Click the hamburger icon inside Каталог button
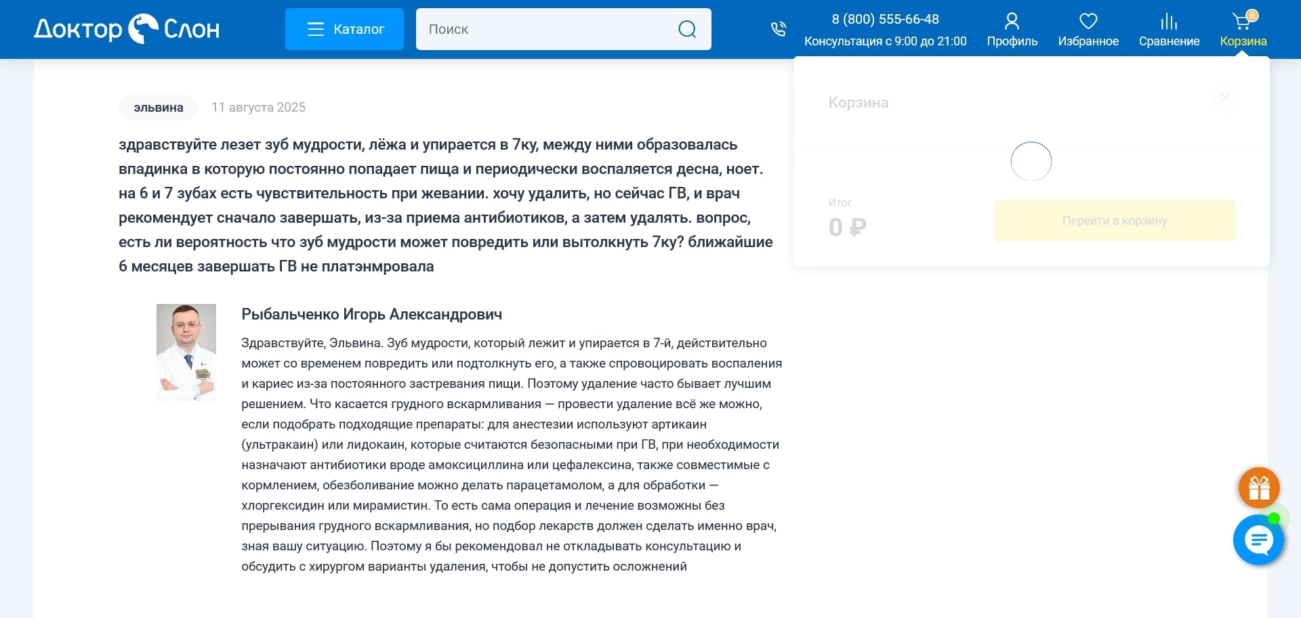The image size is (1301, 618). click(316, 29)
